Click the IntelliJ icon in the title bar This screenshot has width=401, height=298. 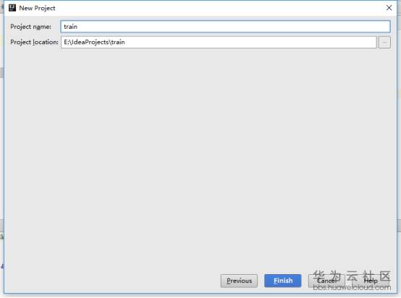pyautogui.click(x=12, y=8)
